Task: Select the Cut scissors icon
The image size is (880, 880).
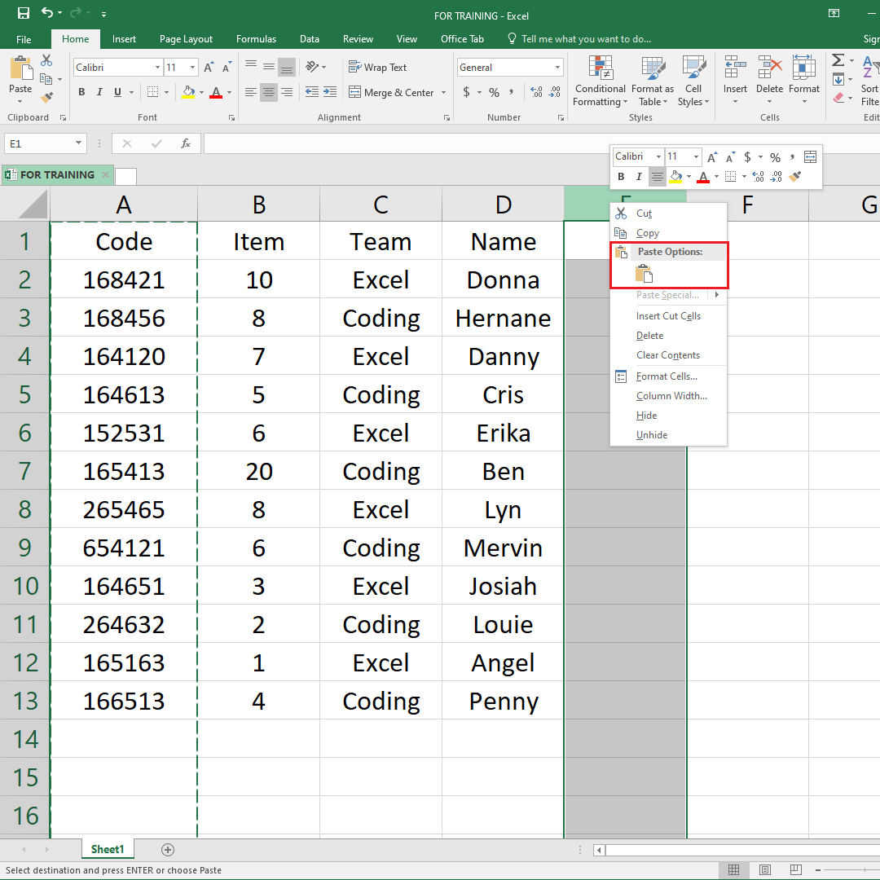Action: pos(46,59)
